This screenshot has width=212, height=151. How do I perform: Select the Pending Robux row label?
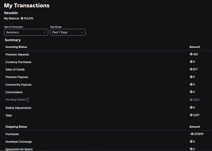pyautogui.click(x=15, y=100)
